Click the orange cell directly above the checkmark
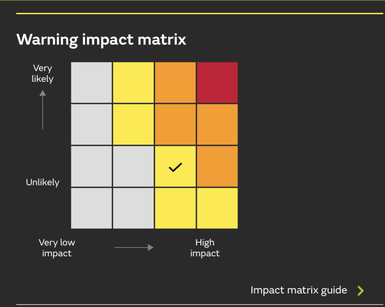The width and height of the screenshot is (385, 307). point(175,124)
